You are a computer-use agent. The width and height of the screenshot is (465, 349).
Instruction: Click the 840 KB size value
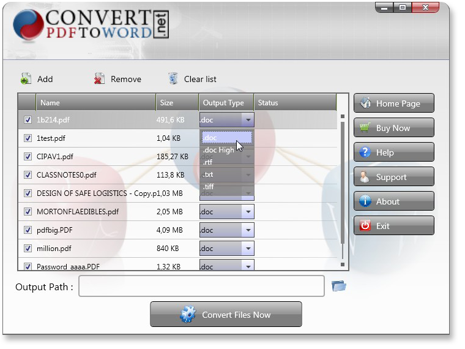point(168,249)
